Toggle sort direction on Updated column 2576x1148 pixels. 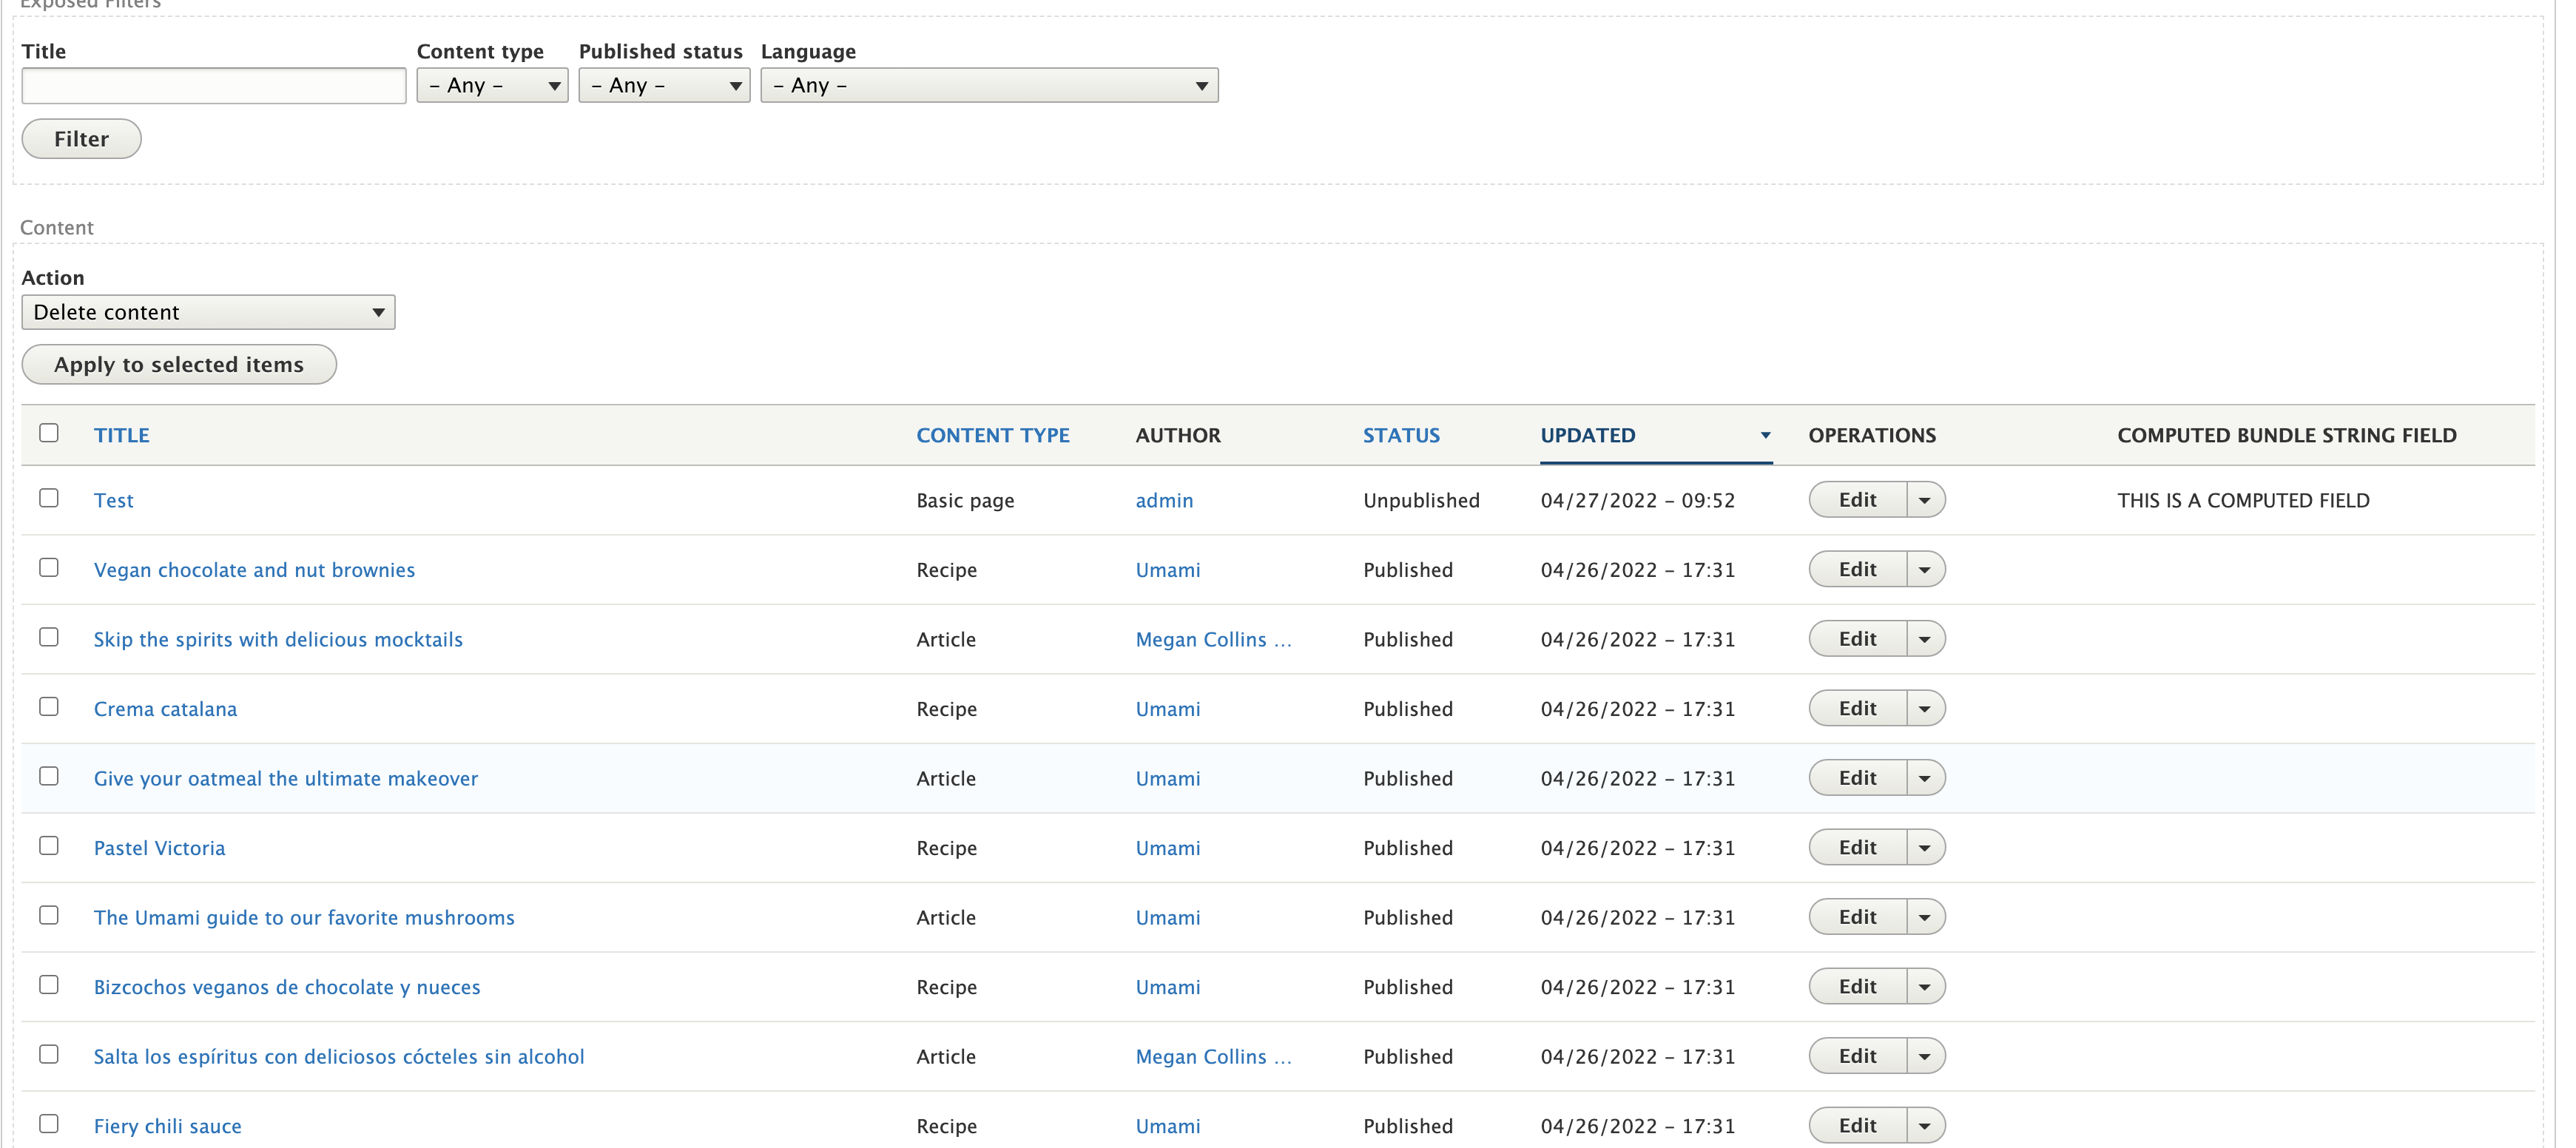click(x=1587, y=435)
